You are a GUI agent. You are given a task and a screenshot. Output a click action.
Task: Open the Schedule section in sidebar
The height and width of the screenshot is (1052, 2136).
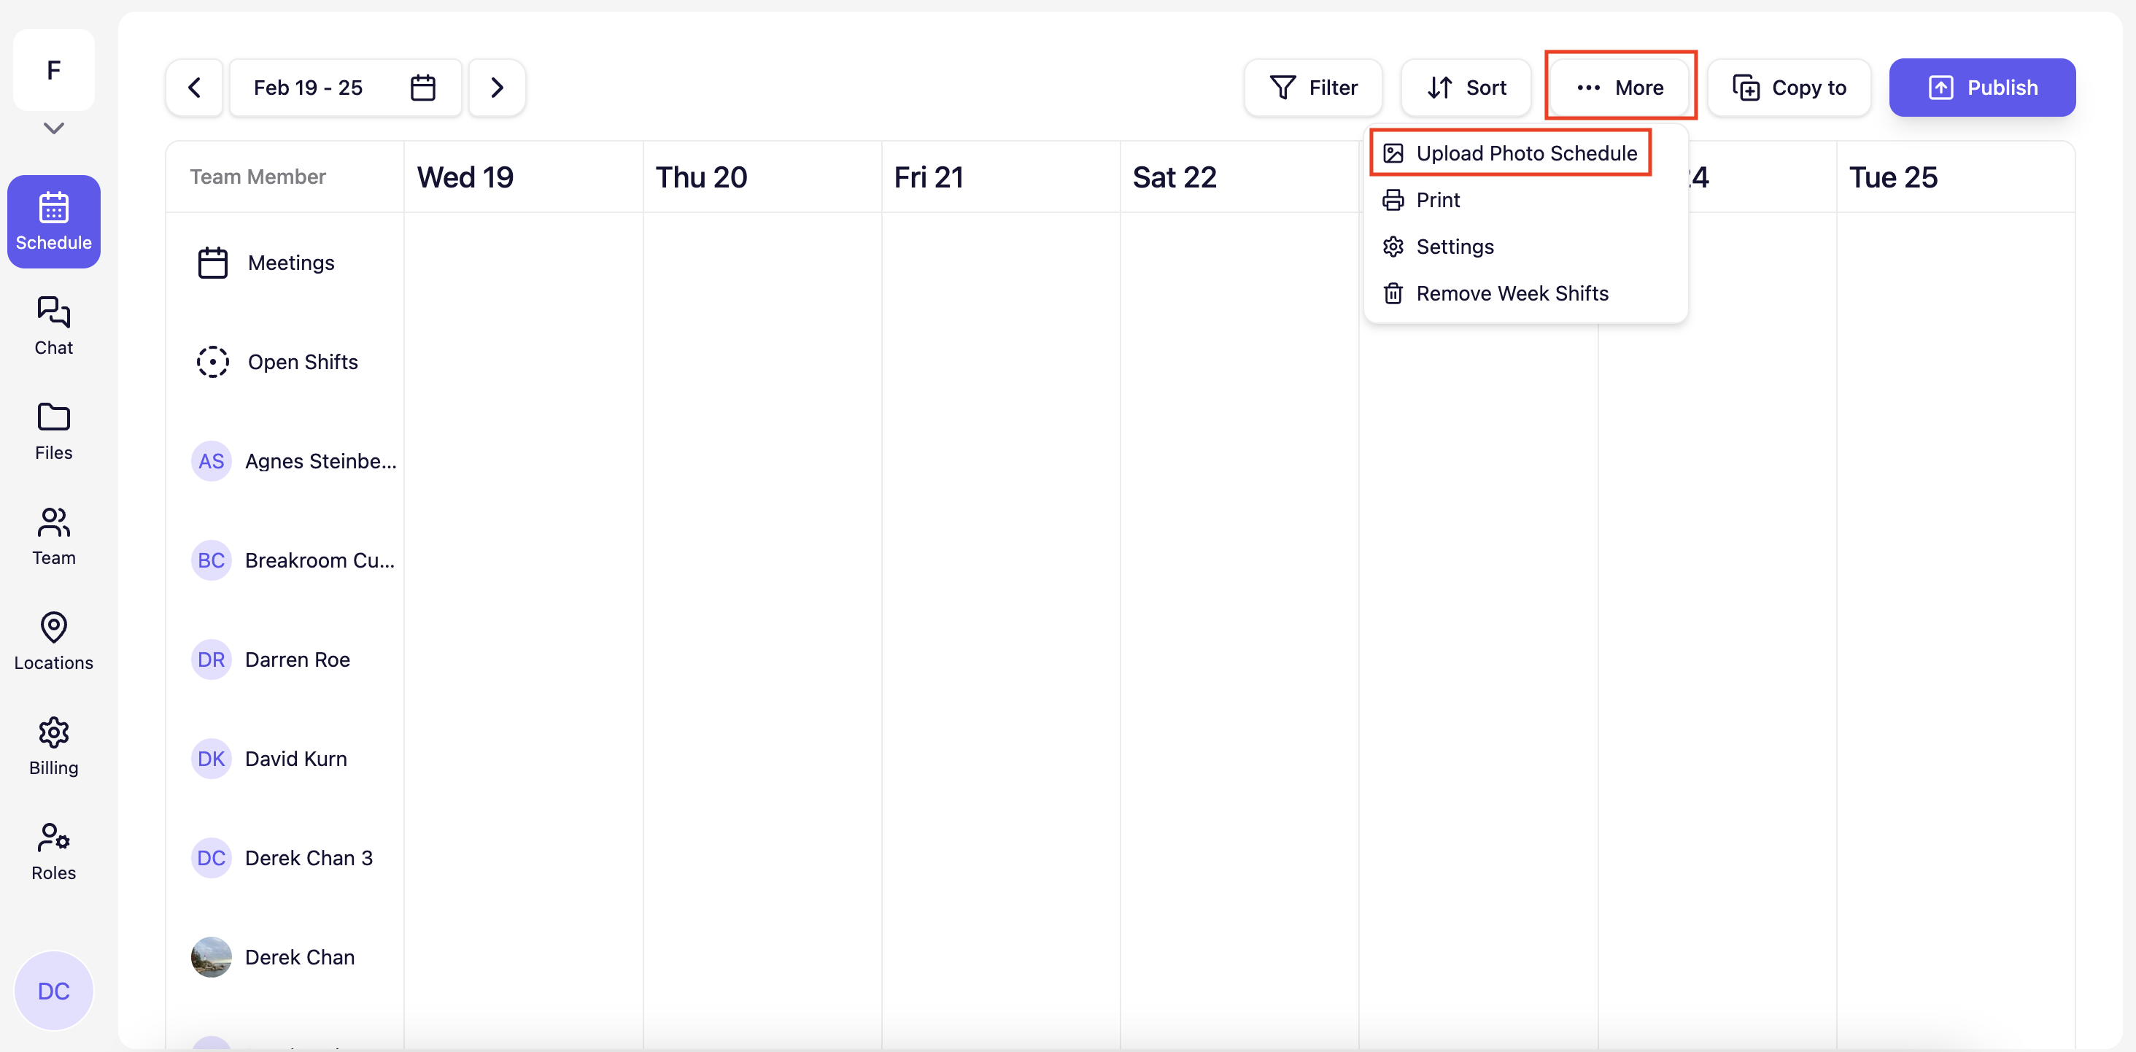pyautogui.click(x=54, y=221)
